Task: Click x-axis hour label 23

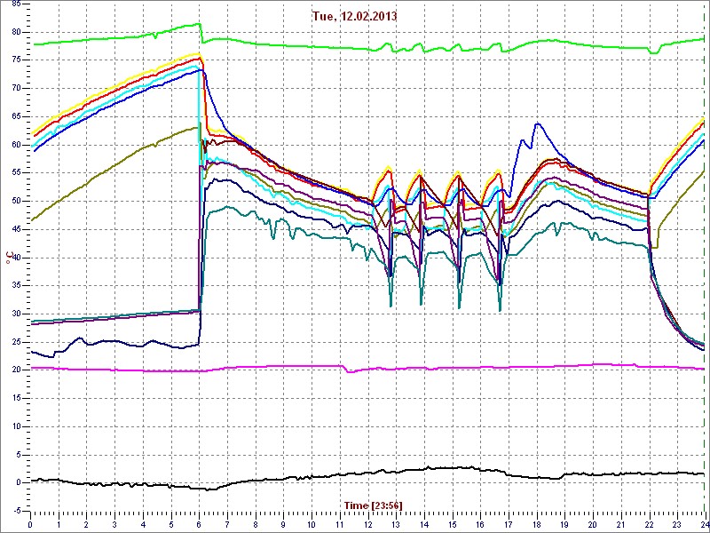Action: 677,525
